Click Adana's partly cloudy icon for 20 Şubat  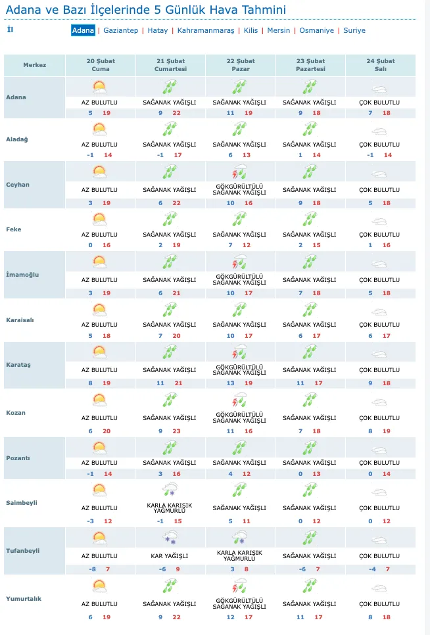99,87
